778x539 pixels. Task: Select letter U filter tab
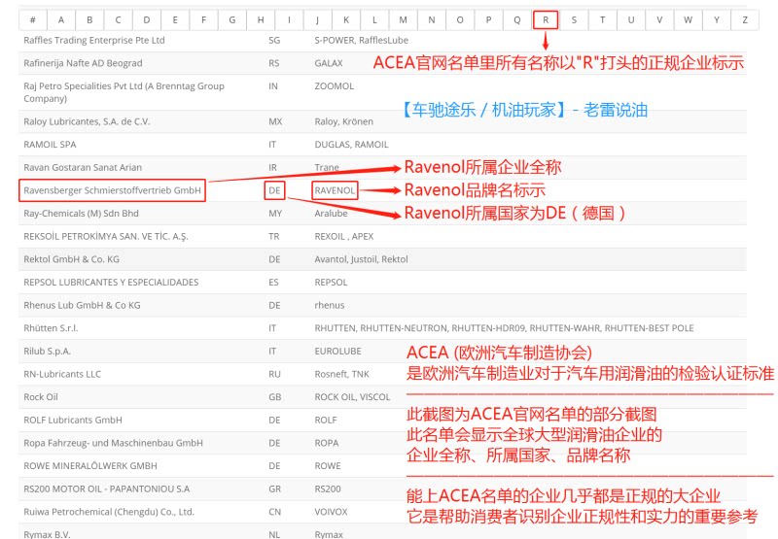click(631, 19)
